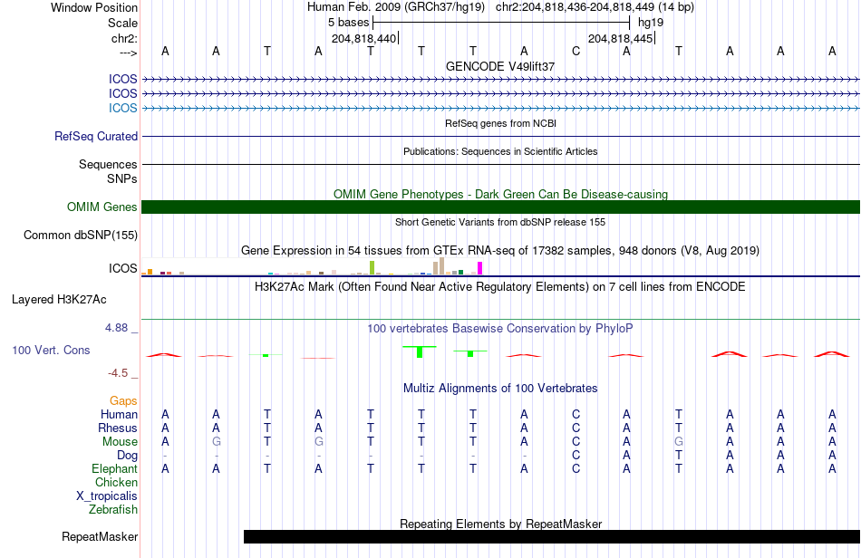This screenshot has height=558, width=861.
Task: Click the Sequences track label
Action: tap(108, 164)
